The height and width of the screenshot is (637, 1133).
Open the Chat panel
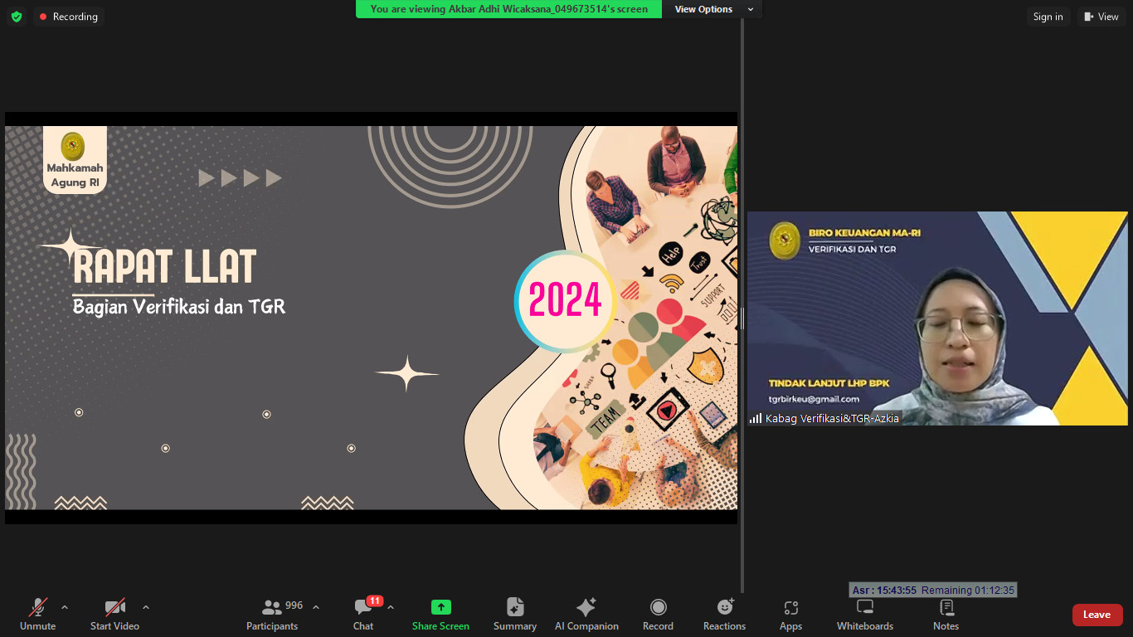363,615
